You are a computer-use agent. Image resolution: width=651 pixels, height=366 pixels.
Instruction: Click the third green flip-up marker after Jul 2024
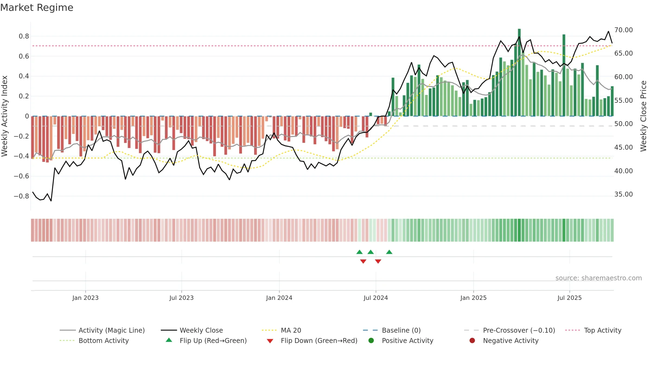[x=389, y=252]
